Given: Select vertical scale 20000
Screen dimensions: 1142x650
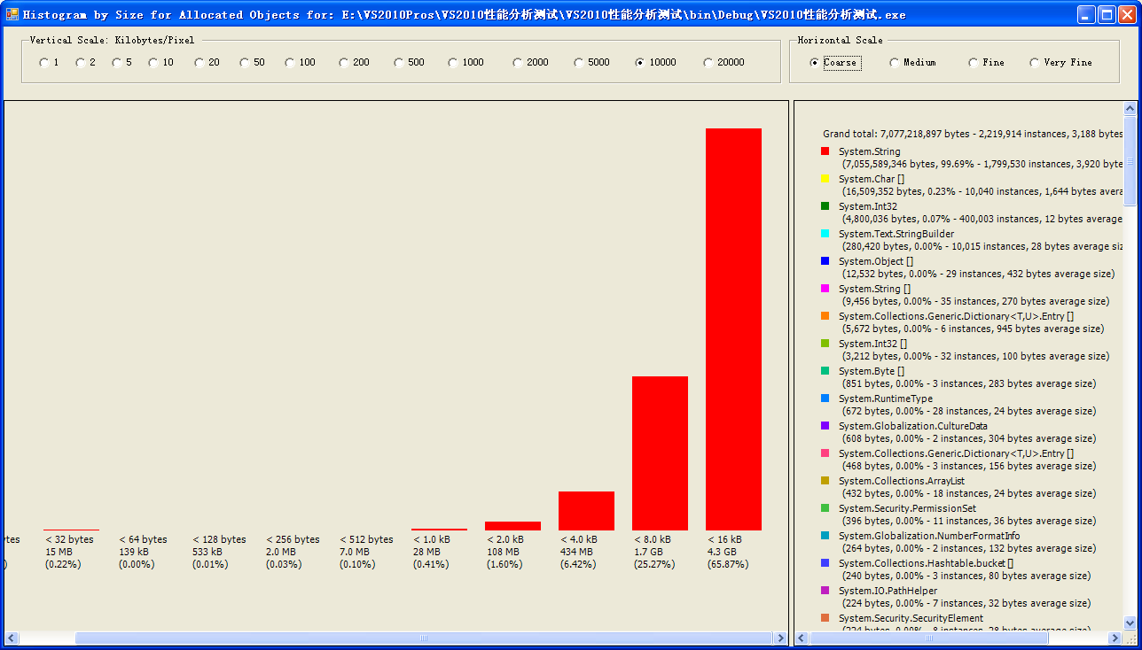Looking at the screenshot, I should [x=724, y=63].
